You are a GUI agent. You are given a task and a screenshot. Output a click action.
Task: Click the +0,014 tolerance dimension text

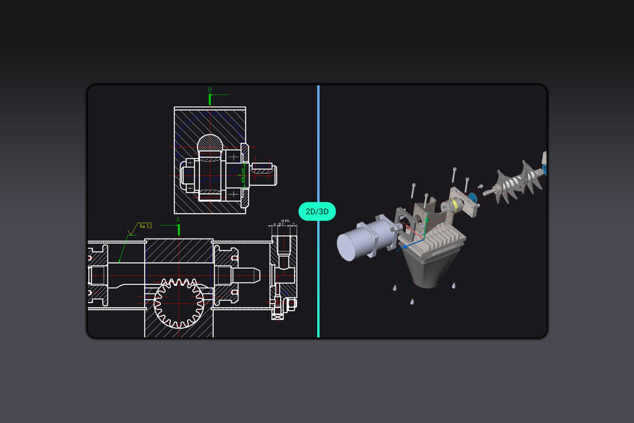pos(285,221)
